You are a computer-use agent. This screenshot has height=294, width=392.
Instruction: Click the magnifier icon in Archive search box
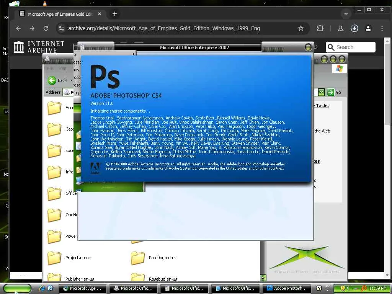click(331, 47)
